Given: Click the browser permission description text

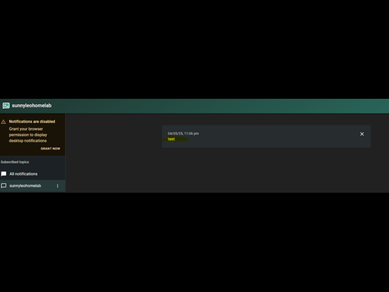Looking at the screenshot, I should 28,135.
